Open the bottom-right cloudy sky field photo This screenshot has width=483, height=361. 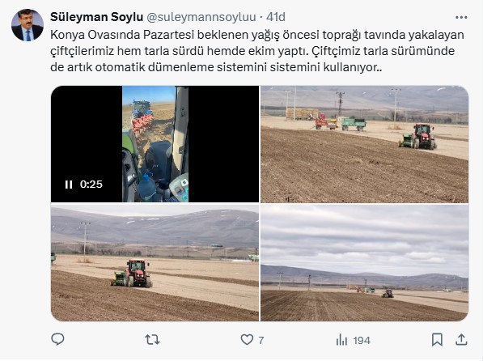tap(364, 263)
